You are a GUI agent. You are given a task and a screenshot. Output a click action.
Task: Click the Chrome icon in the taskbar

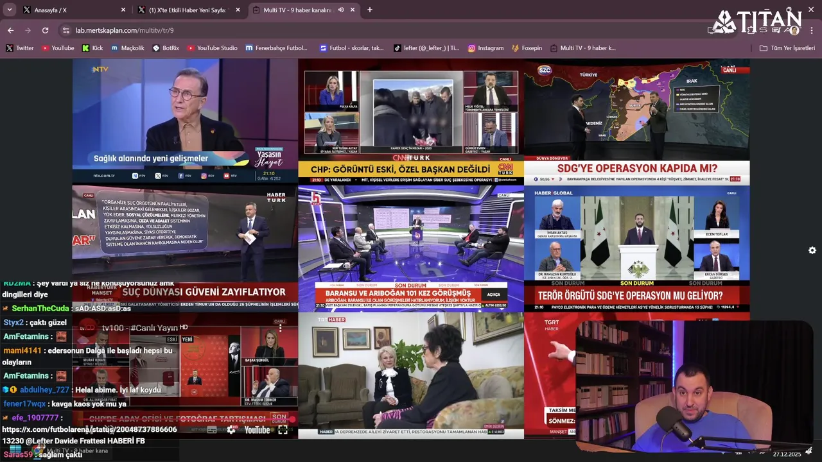coord(39,451)
